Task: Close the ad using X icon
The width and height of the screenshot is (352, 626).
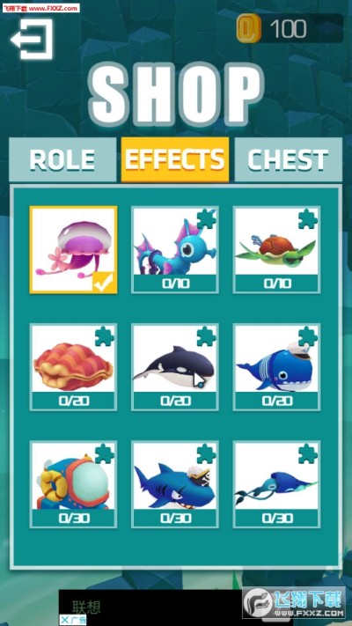Action: 64,620
